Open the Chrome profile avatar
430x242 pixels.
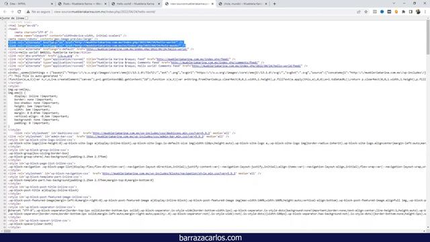(418, 12)
